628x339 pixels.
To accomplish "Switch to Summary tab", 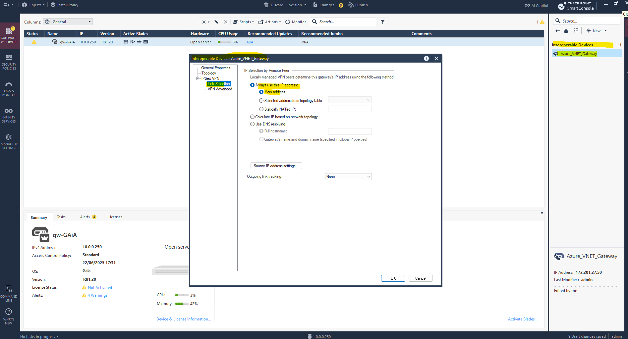I will (x=39, y=218).
